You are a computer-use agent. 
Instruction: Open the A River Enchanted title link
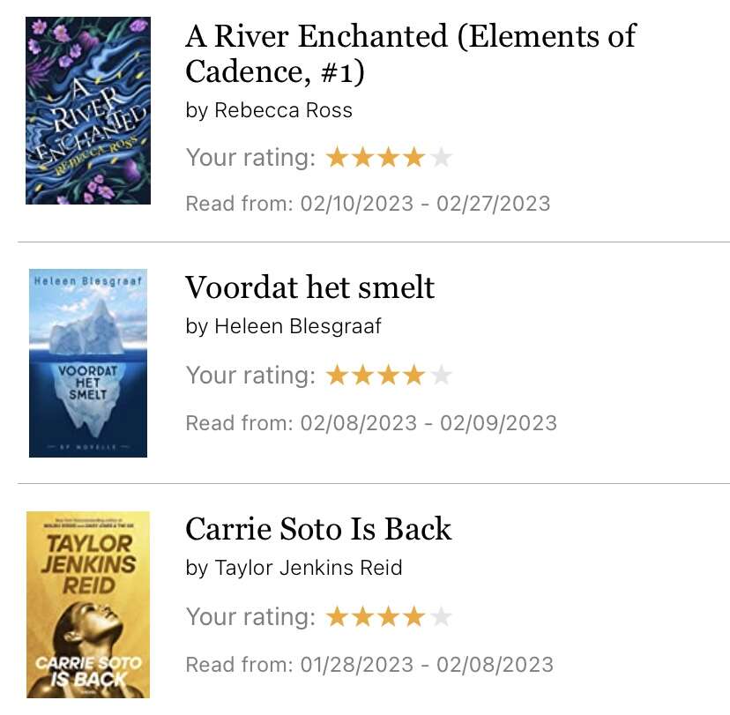[411, 54]
